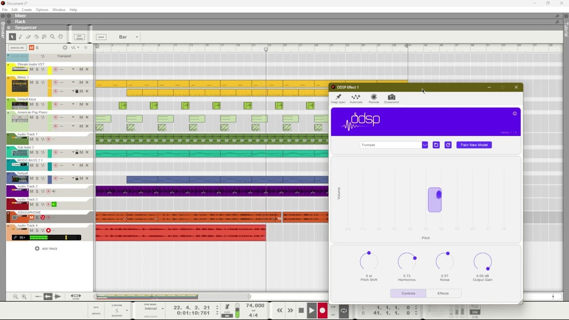Image resolution: width=569 pixels, height=320 pixels.
Task: Solo the Mimic 1 track
Action: click(37, 82)
